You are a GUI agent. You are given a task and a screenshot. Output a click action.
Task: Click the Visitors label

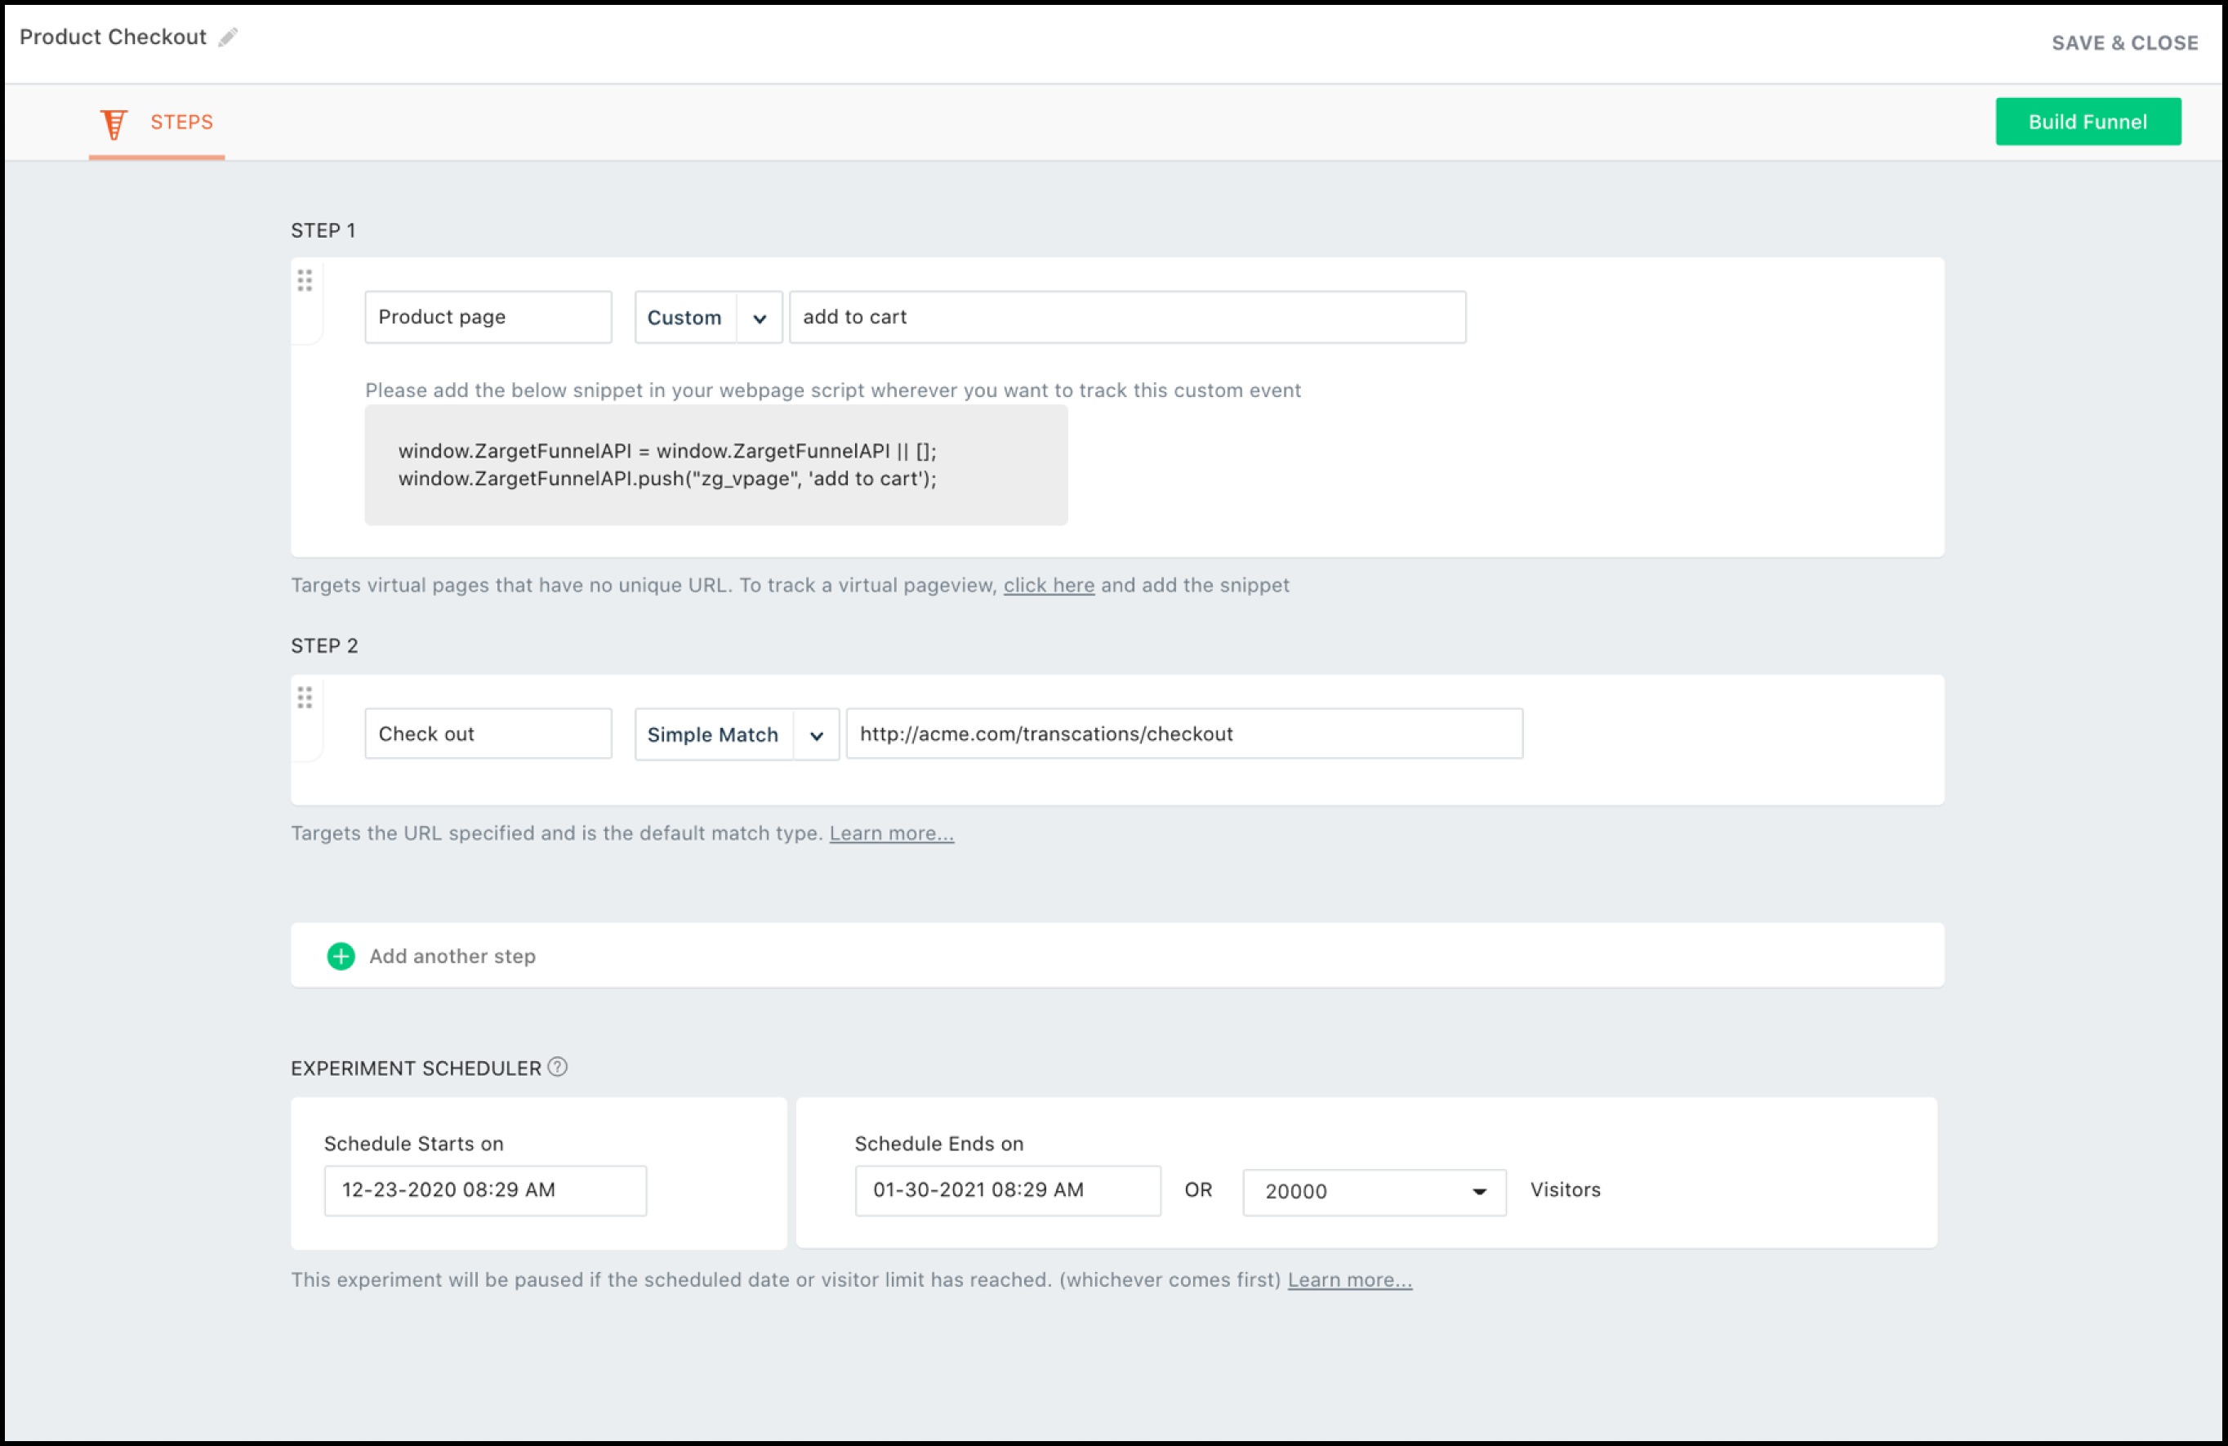1565,1189
